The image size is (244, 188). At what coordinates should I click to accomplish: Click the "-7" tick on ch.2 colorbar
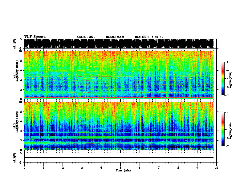click(x=227, y=146)
